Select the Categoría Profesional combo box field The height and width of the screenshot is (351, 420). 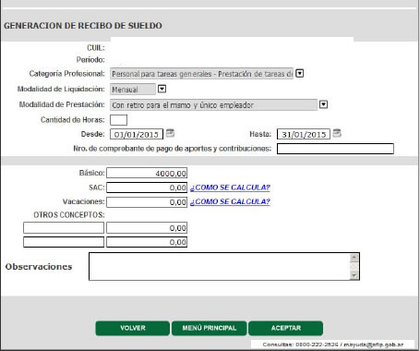pyautogui.click(x=201, y=74)
